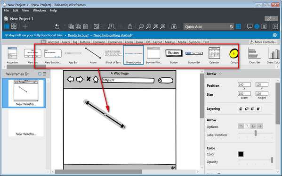282x176 pixels.
Task: Add new wireframe with plus icon
Action: pos(25,26)
